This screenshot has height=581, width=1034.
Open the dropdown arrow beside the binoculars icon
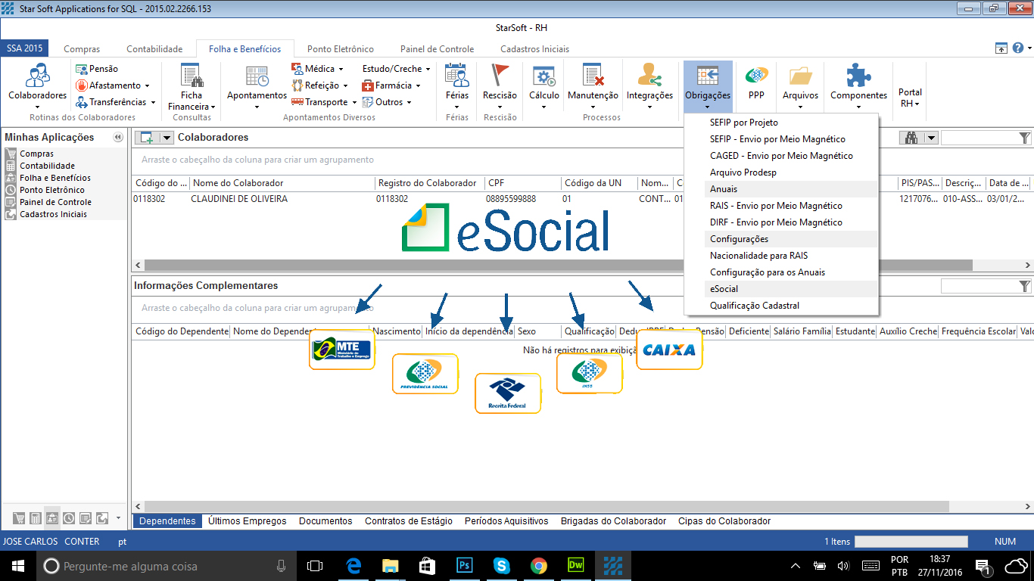(x=931, y=138)
